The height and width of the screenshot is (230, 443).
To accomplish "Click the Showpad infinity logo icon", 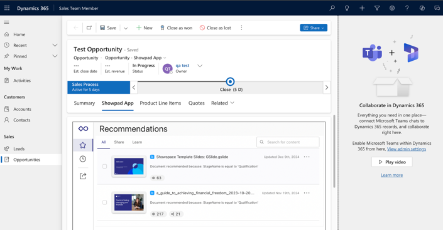I will (x=83, y=129).
